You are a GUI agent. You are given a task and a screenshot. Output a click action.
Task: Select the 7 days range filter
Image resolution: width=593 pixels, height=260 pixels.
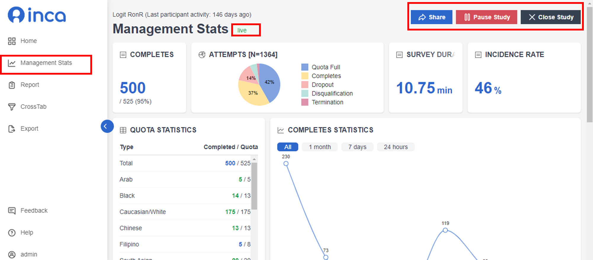(x=357, y=147)
